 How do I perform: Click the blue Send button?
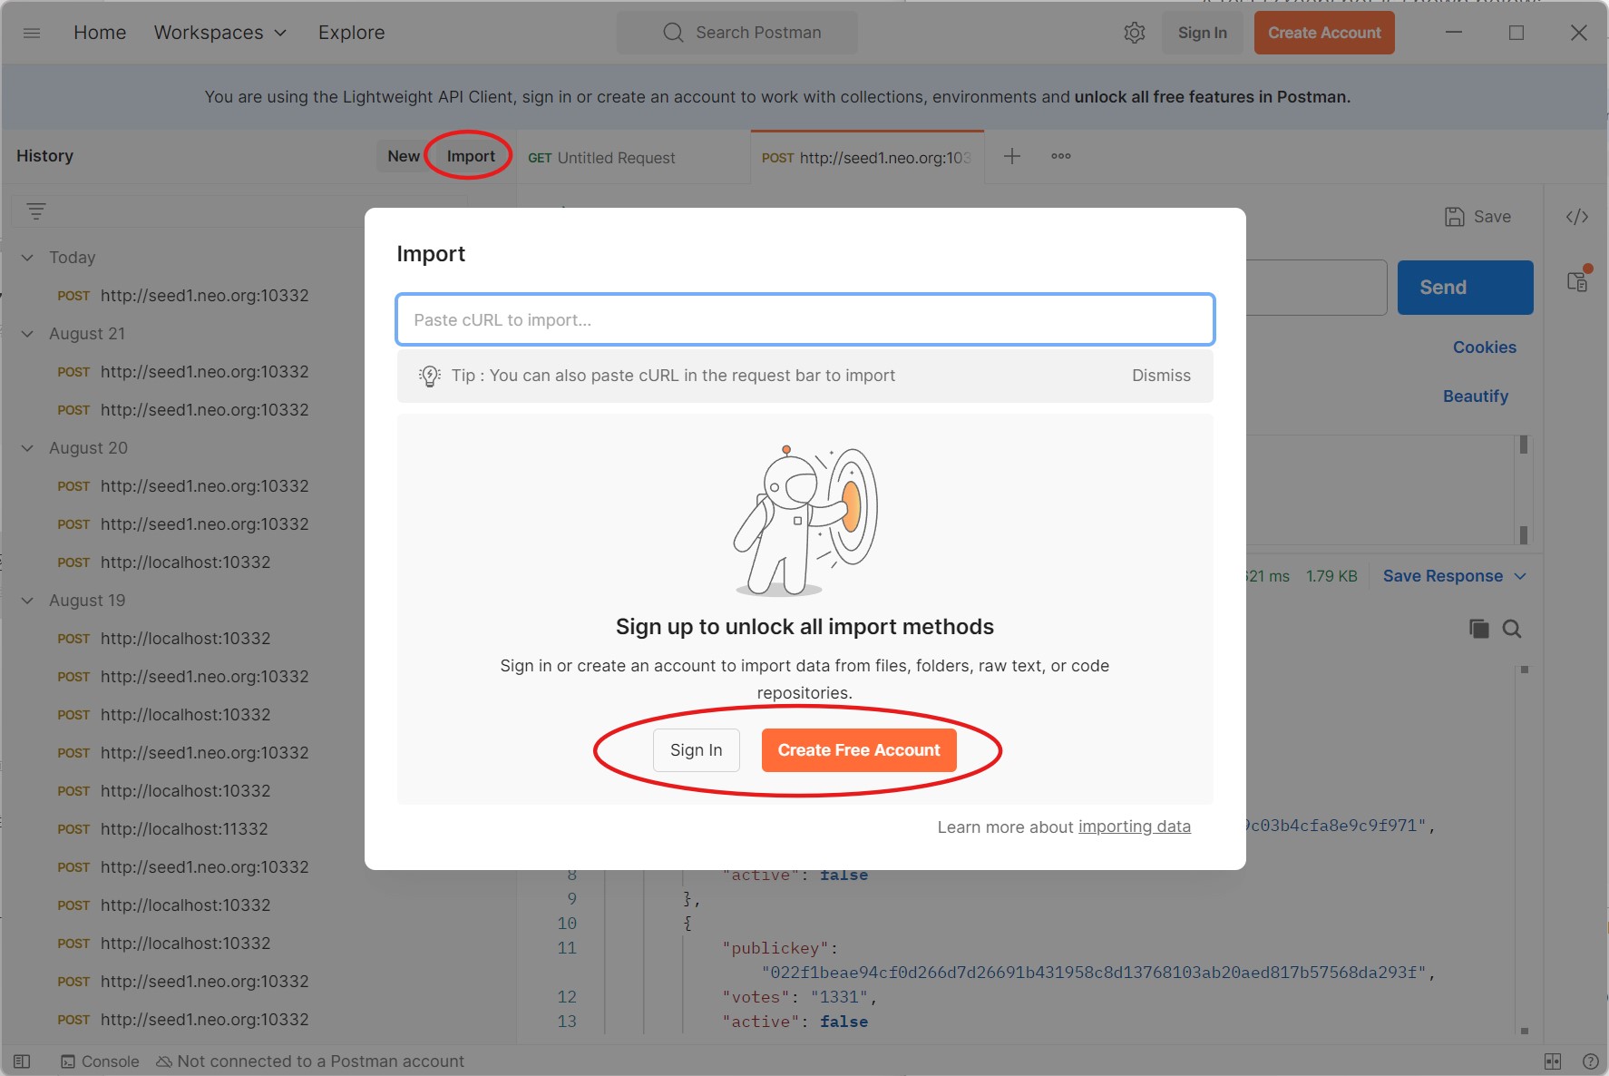pyautogui.click(x=1465, y=288)
